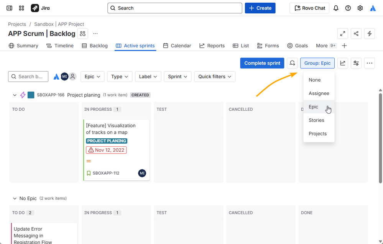Open Sandbox | APP Project breadcrumb
Viewport: 383px width, 244px height.
click(x=59, y=24)
